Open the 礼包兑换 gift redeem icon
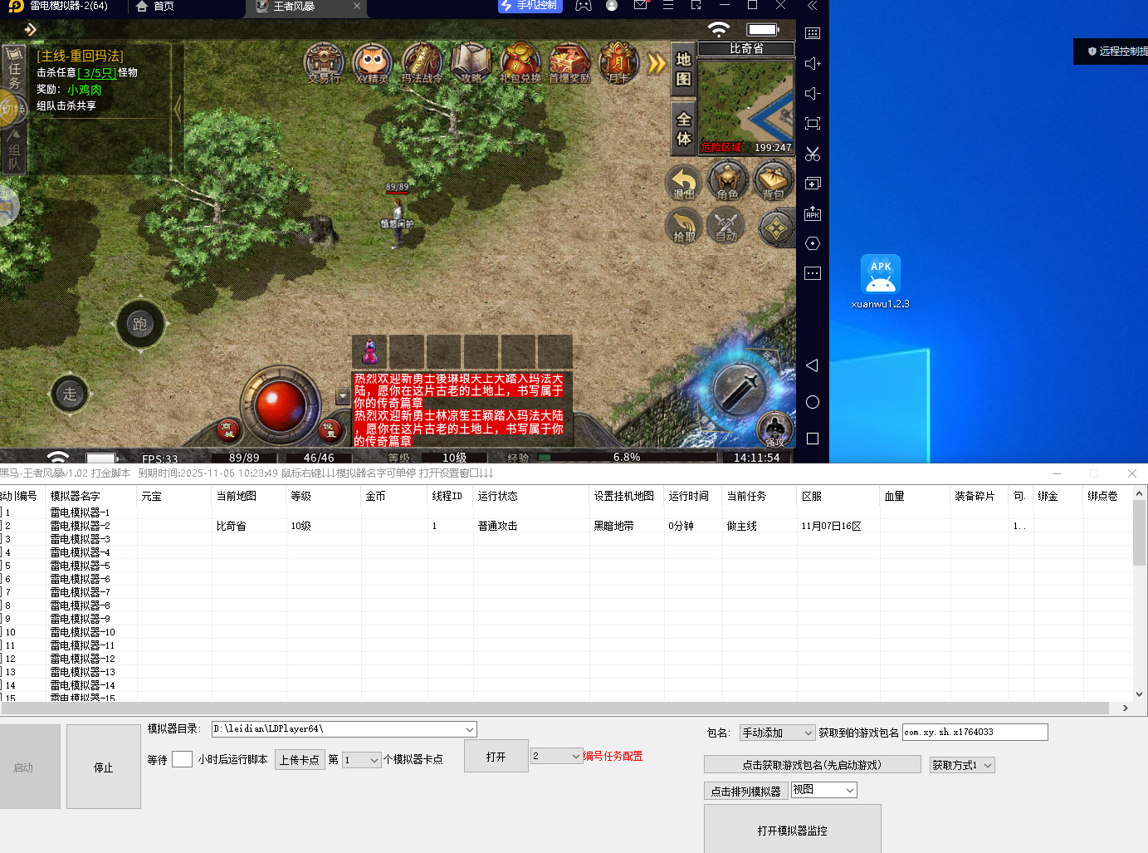The height and width of the screenshot is (853, 1148). [520, 63]
